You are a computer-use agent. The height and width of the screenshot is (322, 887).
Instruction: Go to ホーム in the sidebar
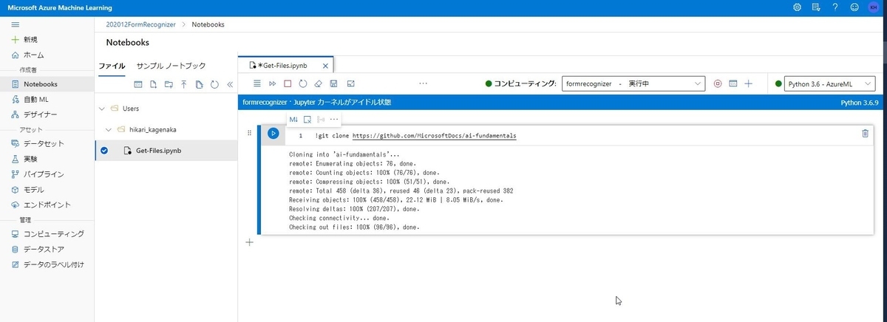[47, 55]
